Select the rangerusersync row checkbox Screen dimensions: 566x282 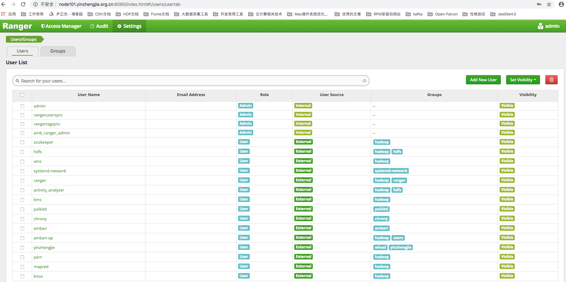point(22,115)
